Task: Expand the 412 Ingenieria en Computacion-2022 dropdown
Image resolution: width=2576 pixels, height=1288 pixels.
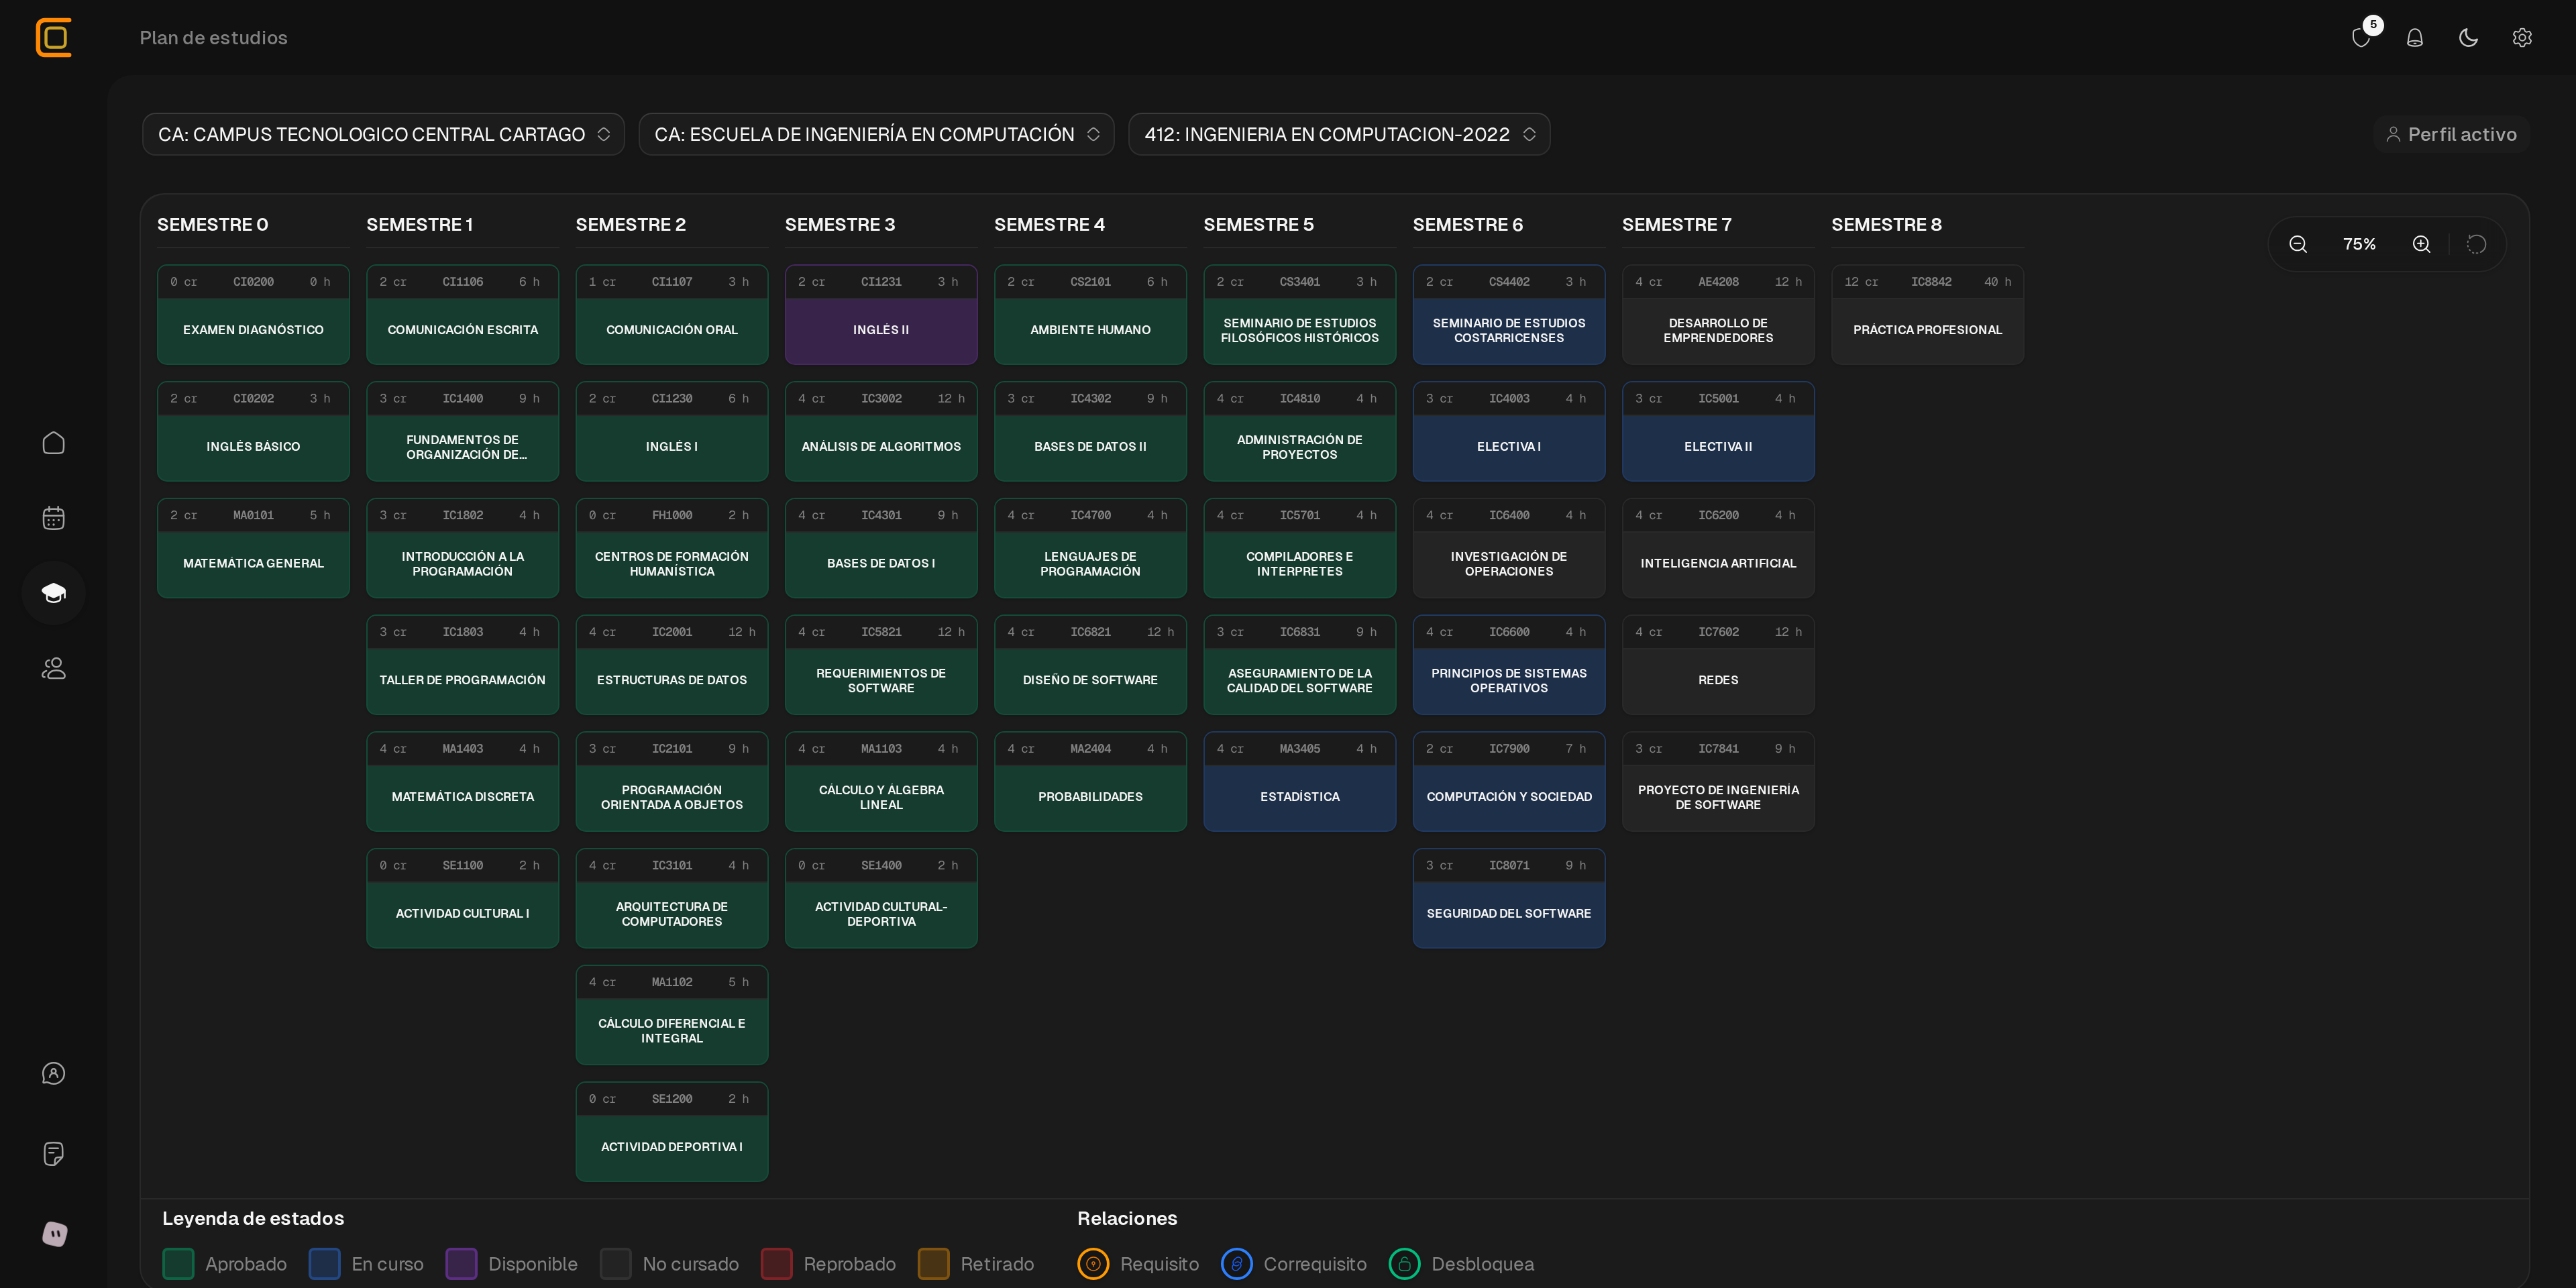Action: (x=1339, y=134)
